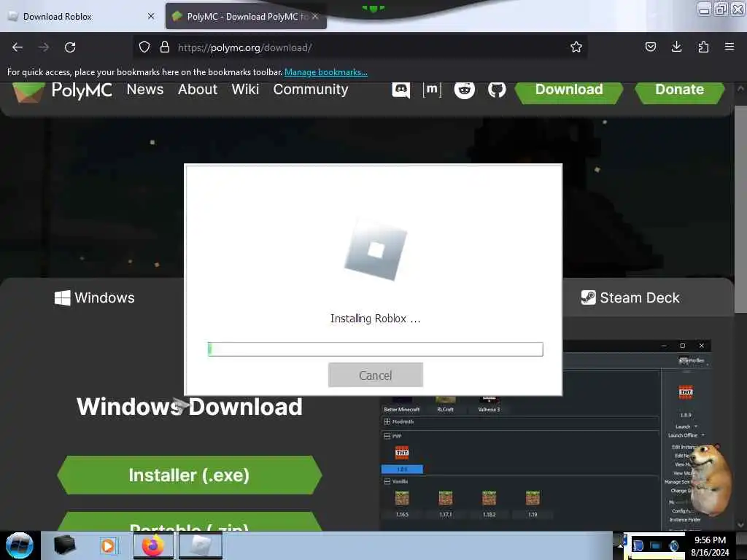This screenshot has width=747, height=560.
Task: Open the PolyMC Reddit icon
Action: click(x=465, y=90)
